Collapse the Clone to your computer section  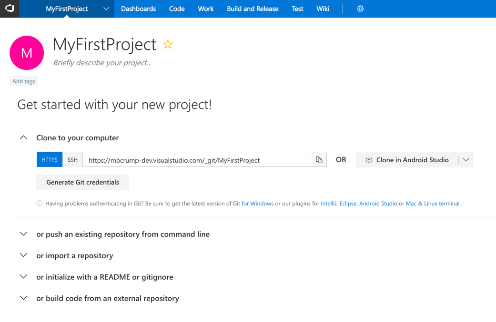[x=23, y=137]
